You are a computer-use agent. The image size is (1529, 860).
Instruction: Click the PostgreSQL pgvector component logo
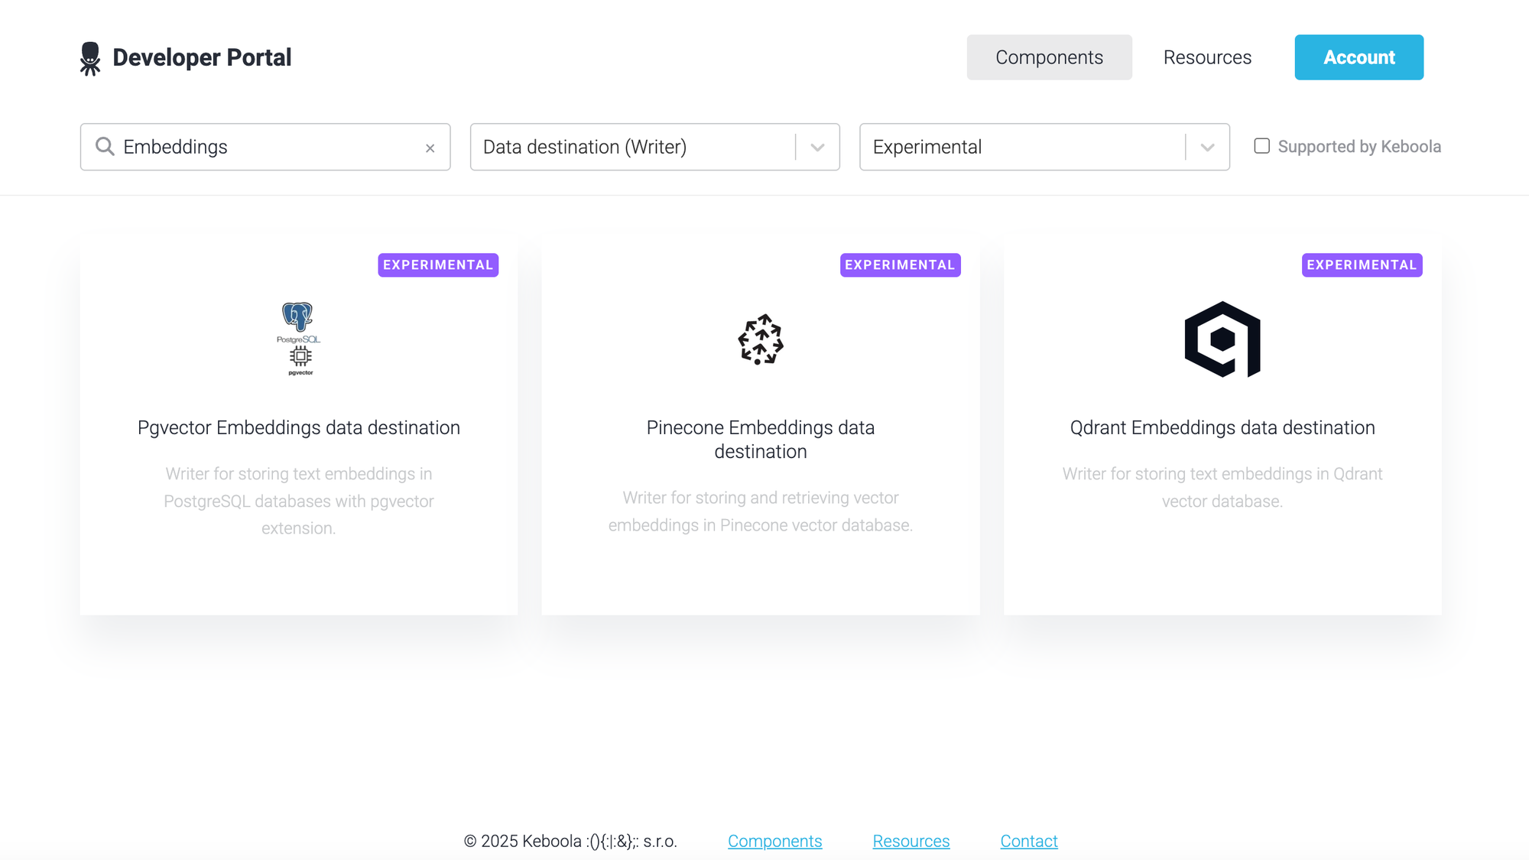[x=299, y=339]
